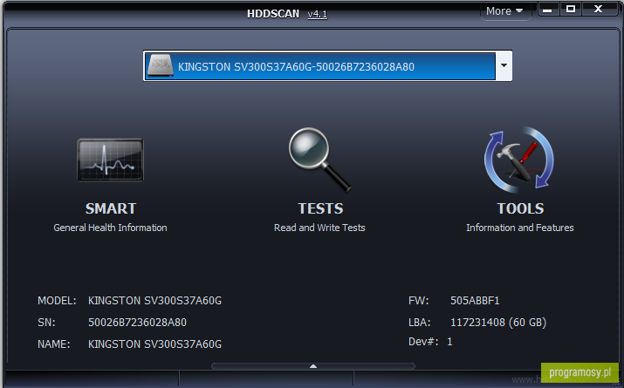Viewport: 624px width, 388px height.
Task: Click the TESTS label text
Action: click(x=320, y=208)
